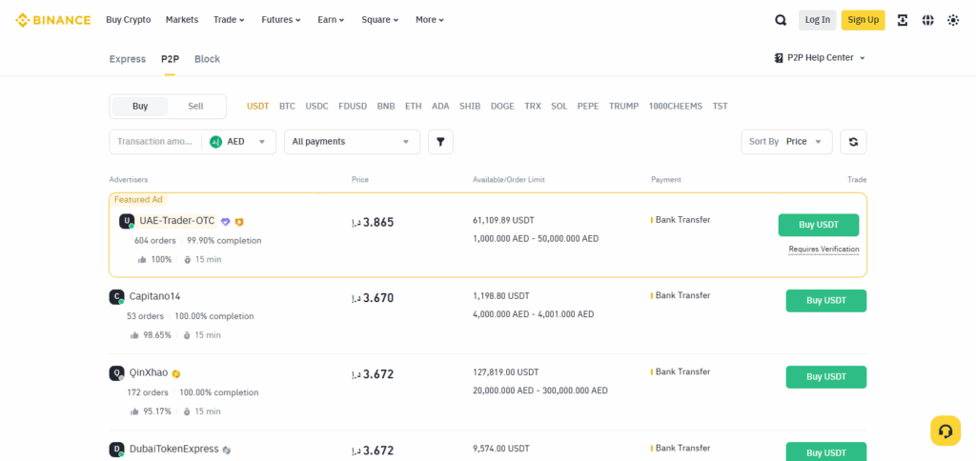Click QinXhao avatar icon
The height and width of the screenshot is (461, 976).
coord(116,373)
